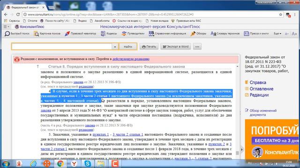Click the Попробуй бесплатно banner
The height and width of the screenshot is (168, 300).
pyautogui.click(x=272, y=140)
